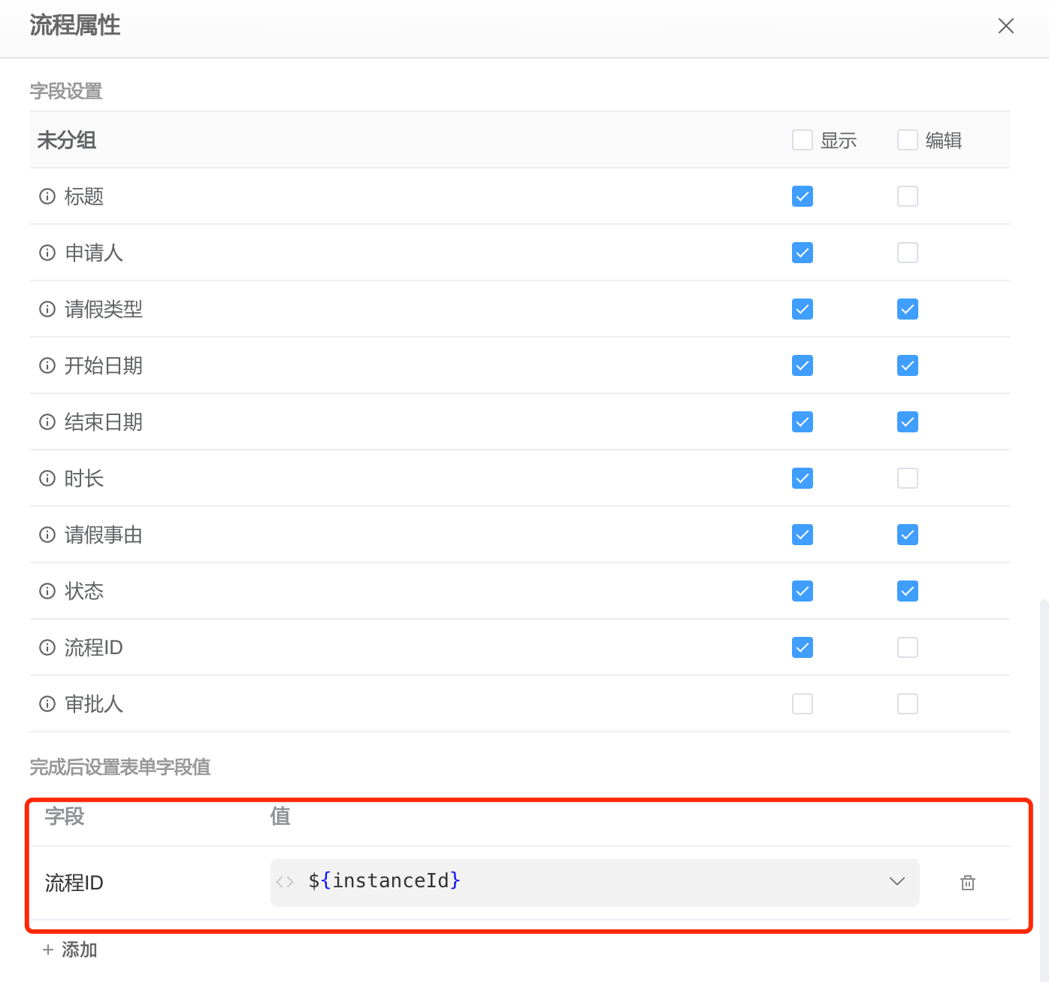Enable the 显示 checkbox for 审批人

(x=802, y=704)
